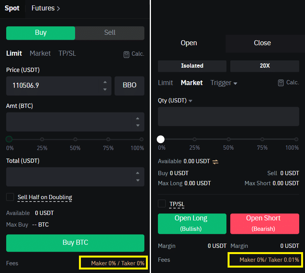Click the futures slider white handle
305x273 pixels.
[x=161, y=139]
